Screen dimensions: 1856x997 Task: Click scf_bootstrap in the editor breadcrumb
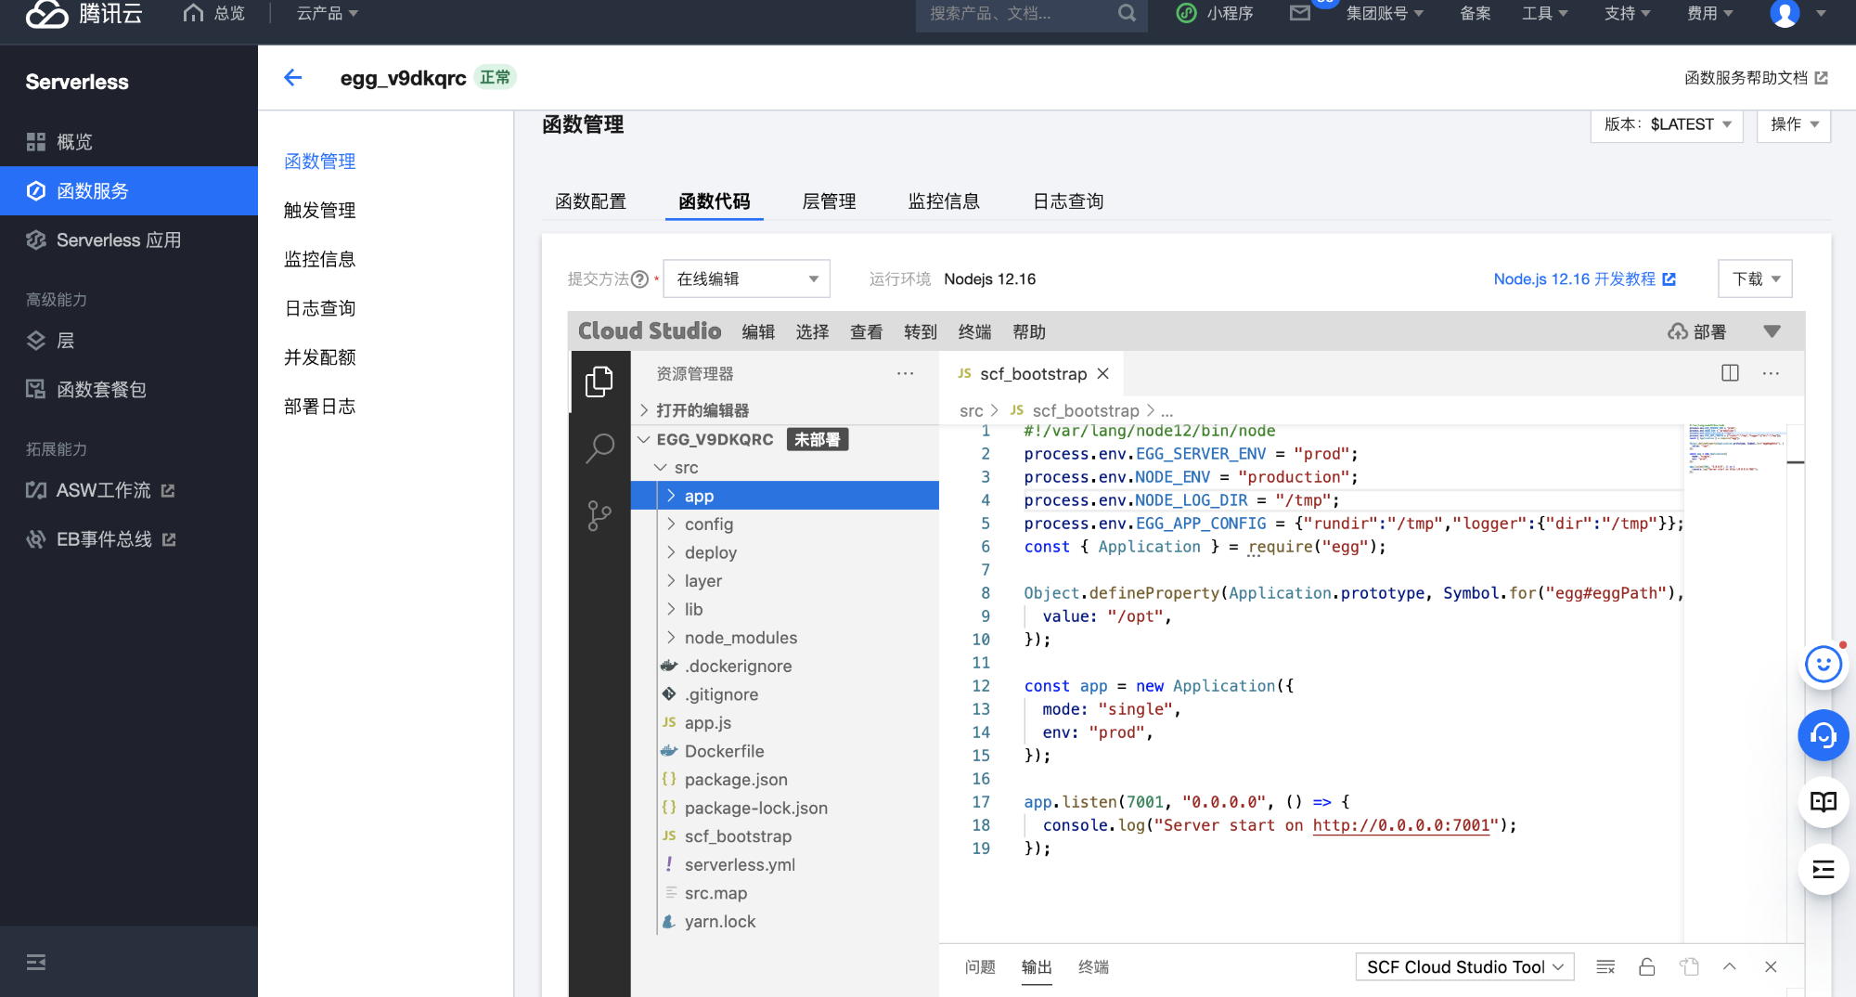coord(1085,410)
